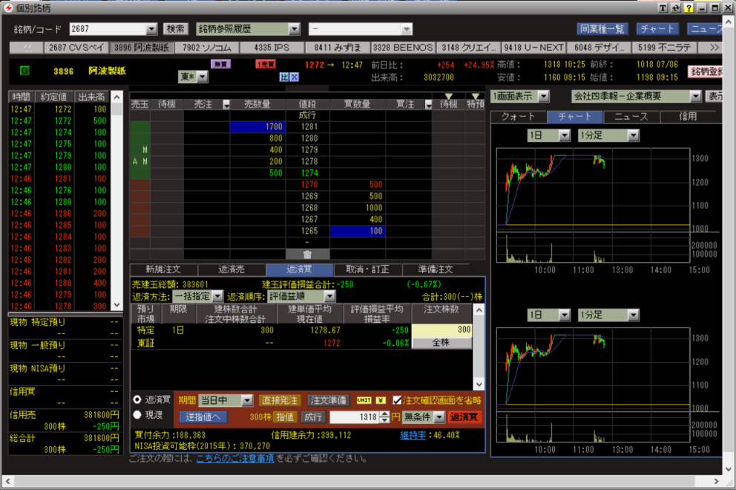Click the 維持率 link
The height and width of the screenshot is (490, 736).
click(x=413, y=434)
